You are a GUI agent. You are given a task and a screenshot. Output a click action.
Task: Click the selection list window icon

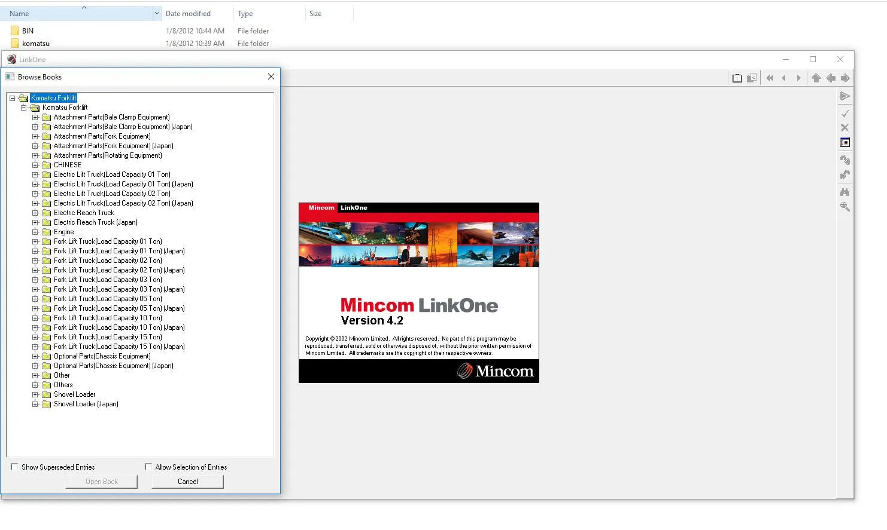tap(845, 143)
